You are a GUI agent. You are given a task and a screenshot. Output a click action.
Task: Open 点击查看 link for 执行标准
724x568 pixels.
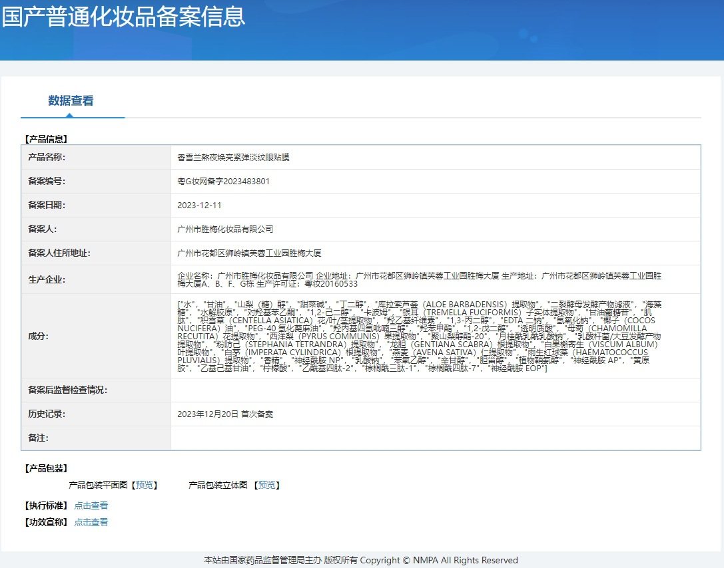(91, 505)
